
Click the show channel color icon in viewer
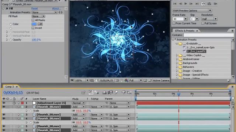[x=126, y=80]
